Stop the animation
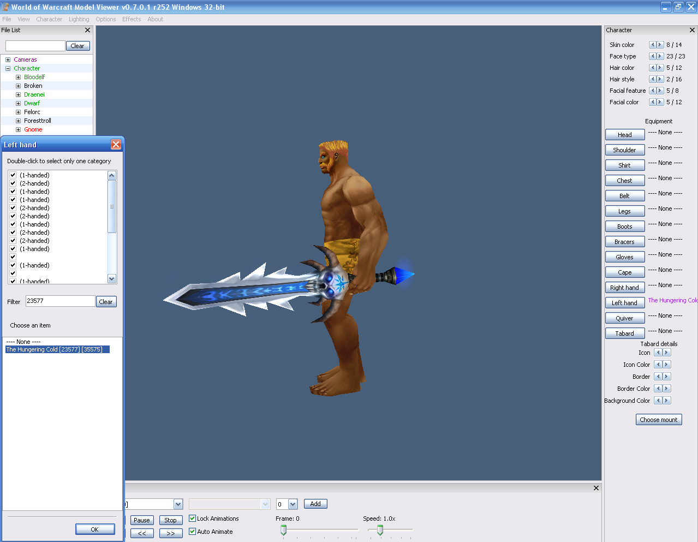The height and width of the screenshot is (542, 698). tap(171, 520)
